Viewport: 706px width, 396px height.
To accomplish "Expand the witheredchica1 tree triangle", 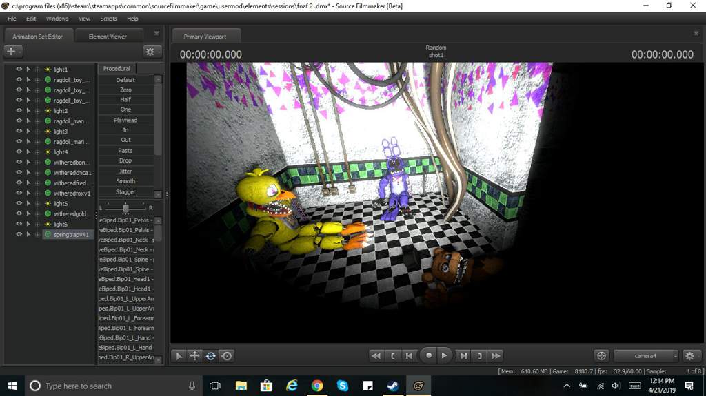I will (x=28, y=172).
